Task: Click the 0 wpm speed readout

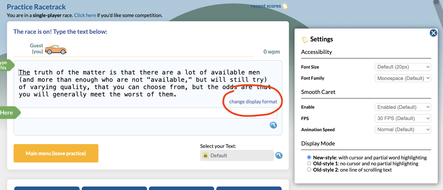Action: pyautogui.click(x=272, y=52)
